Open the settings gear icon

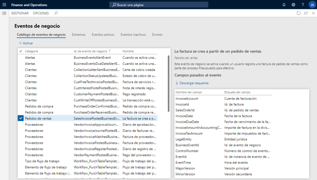pos(293,5)
